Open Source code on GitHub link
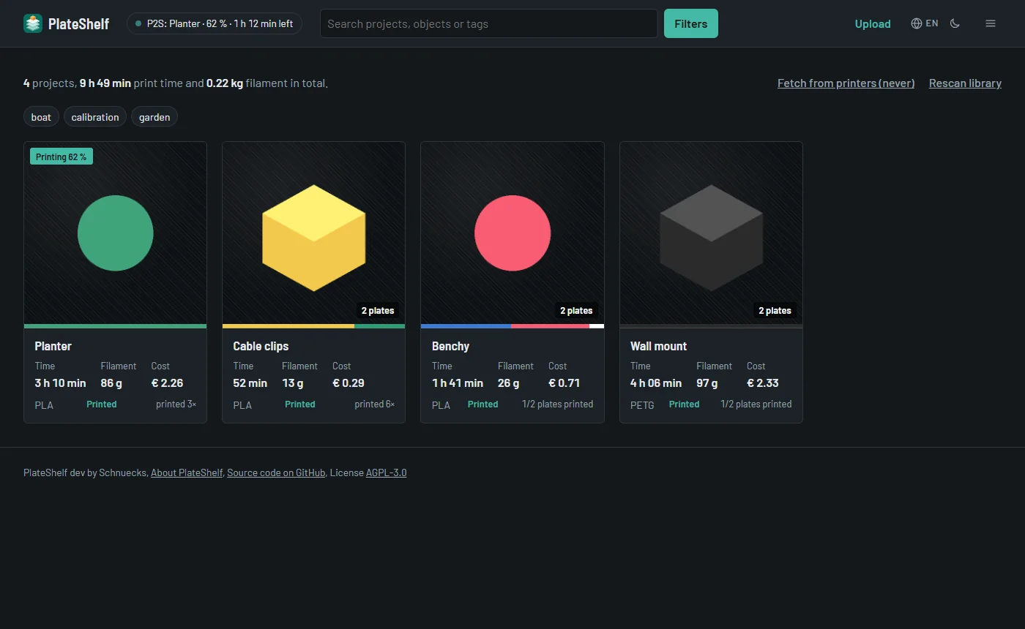 [276, 472]
